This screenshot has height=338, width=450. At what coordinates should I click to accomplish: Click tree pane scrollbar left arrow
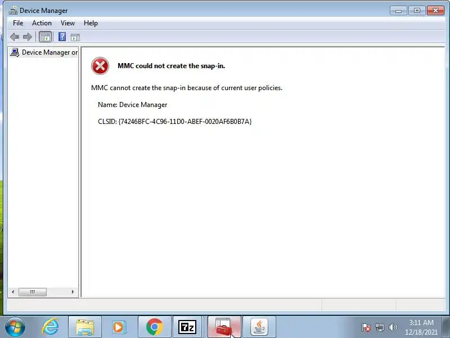(13, 292)
